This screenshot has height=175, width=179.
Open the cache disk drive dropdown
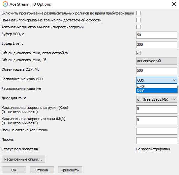[x=157, y=99]
